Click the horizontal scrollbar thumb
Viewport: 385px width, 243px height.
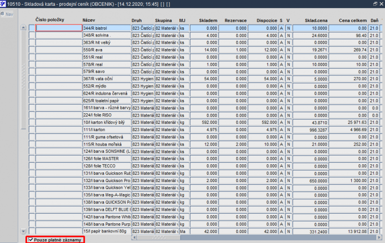pos(159,237)
